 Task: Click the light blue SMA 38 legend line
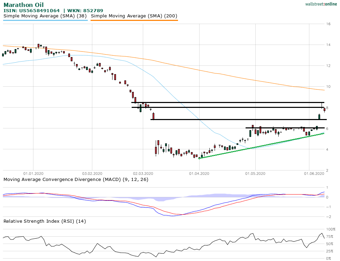[x=45, y=21]
